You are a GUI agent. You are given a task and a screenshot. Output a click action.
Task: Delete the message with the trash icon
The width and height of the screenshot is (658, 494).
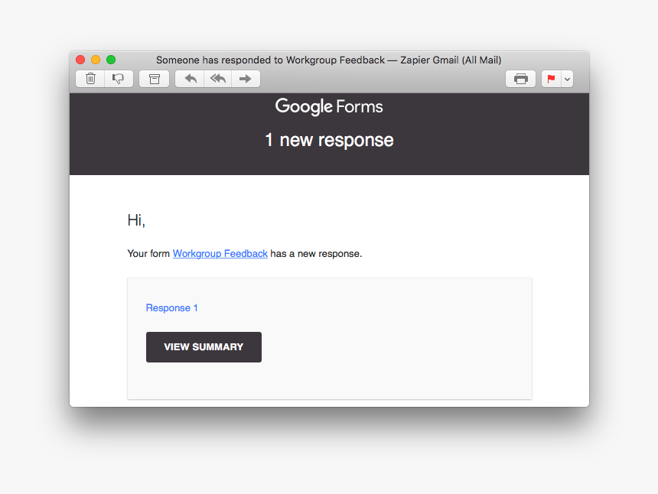90,79
